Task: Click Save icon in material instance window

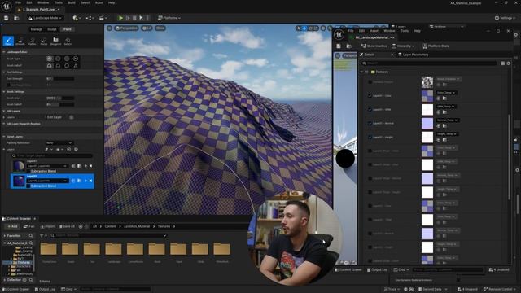Action: point(339,46)
